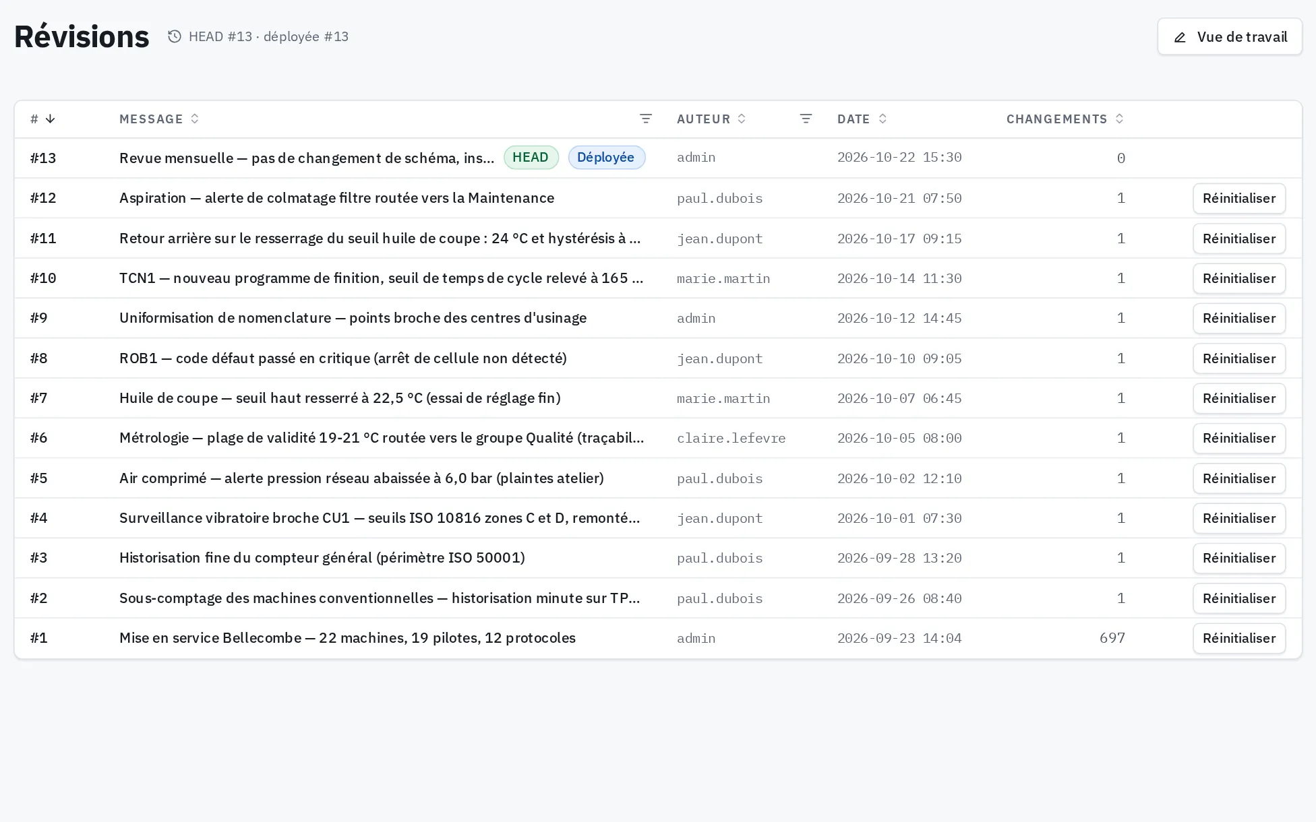Click revision number #6
Screen dimensions: 1316x822
click(x=39, y=438)
